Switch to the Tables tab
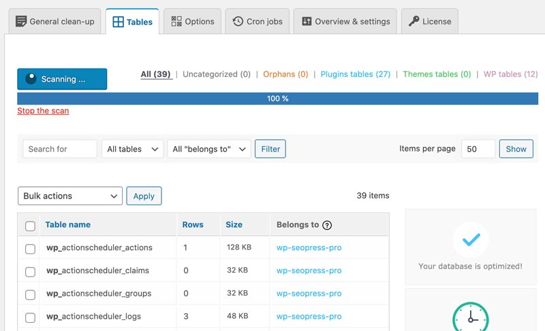Image resolution: width=545 pixels, height=331 pixels. (132, 22)
